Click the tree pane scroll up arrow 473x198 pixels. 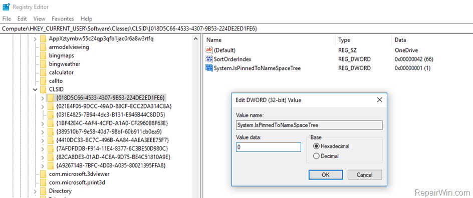point(195,39)
